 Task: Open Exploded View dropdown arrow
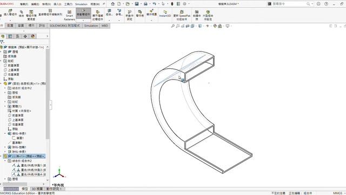tap(151, 21)
